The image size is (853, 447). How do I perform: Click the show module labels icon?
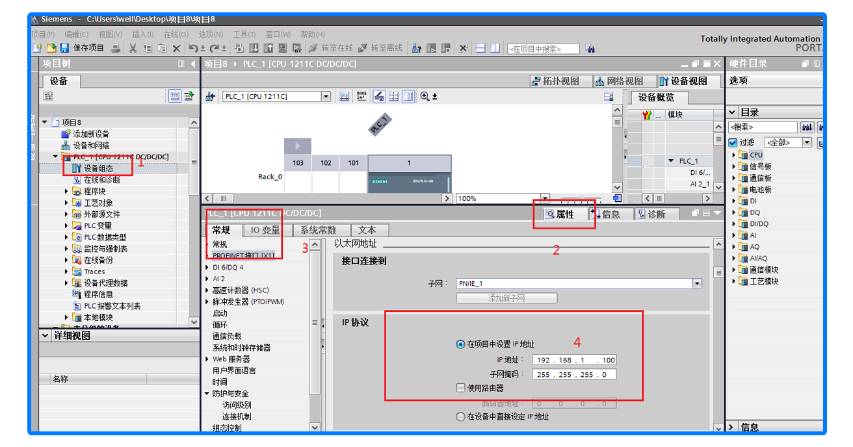(x=361, y=96)
